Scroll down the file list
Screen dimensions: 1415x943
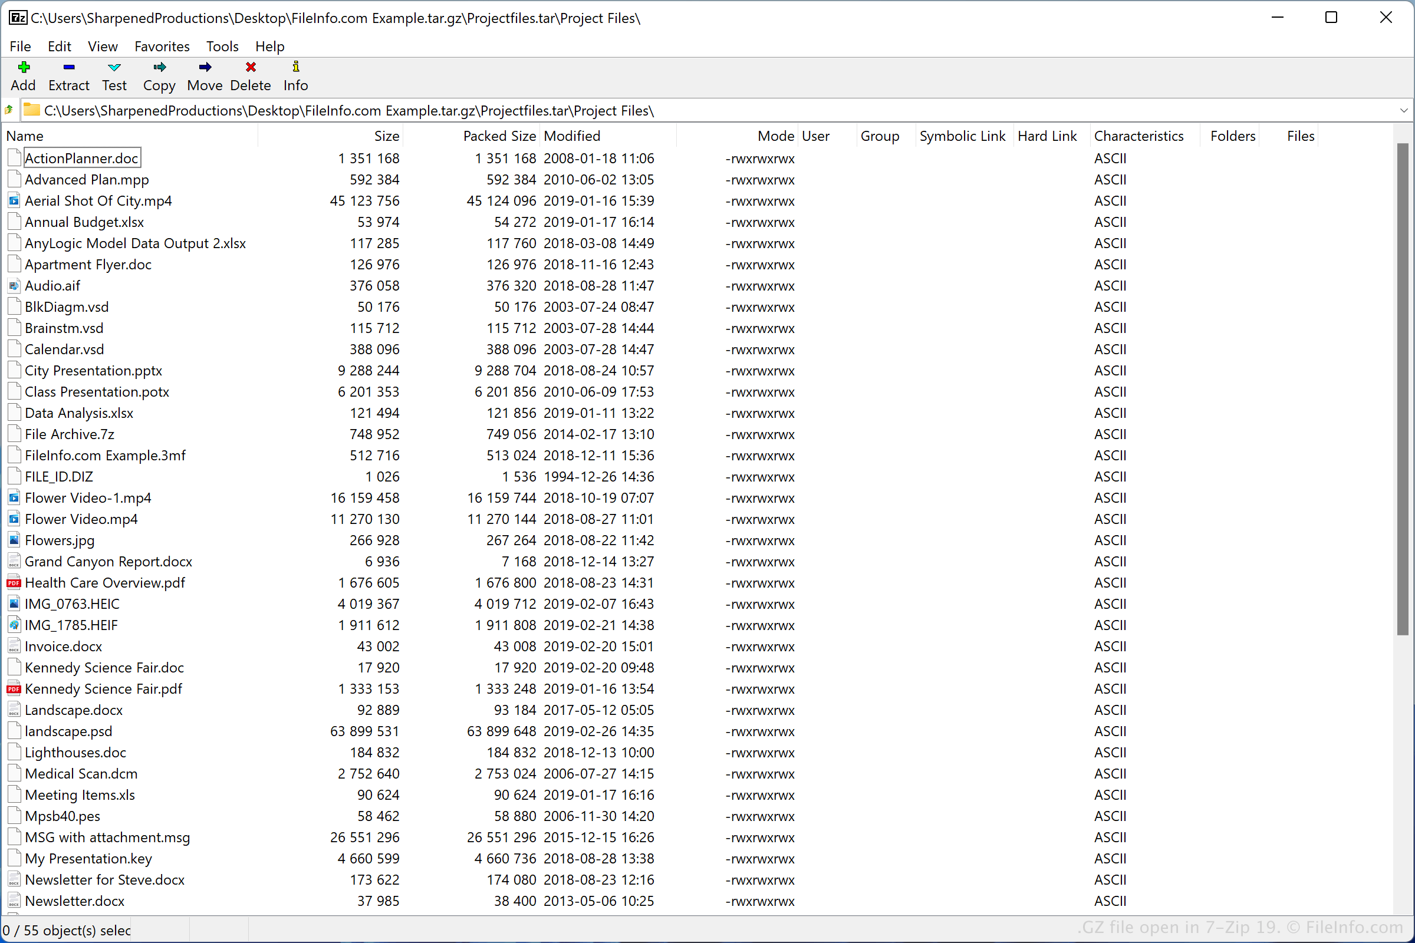[1406, 904]
